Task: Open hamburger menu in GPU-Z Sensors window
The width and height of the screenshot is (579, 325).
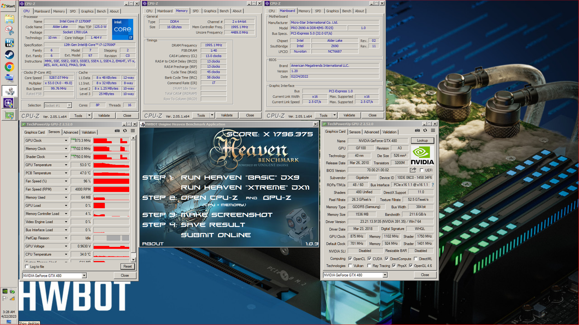Action: [x=133, y=131]
